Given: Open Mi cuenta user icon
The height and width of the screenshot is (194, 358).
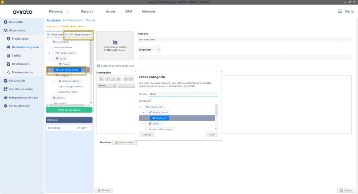Looking at the screenshot, I should pyautogui.click(x=6, y=22).
